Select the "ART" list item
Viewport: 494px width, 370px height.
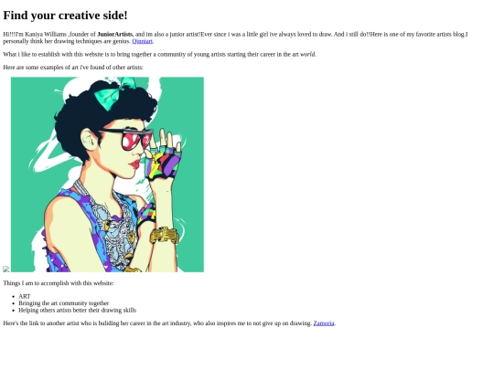(x=25, y=296)
